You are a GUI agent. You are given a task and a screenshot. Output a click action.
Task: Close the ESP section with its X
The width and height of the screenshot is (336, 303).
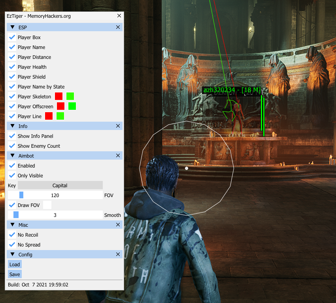118,27
